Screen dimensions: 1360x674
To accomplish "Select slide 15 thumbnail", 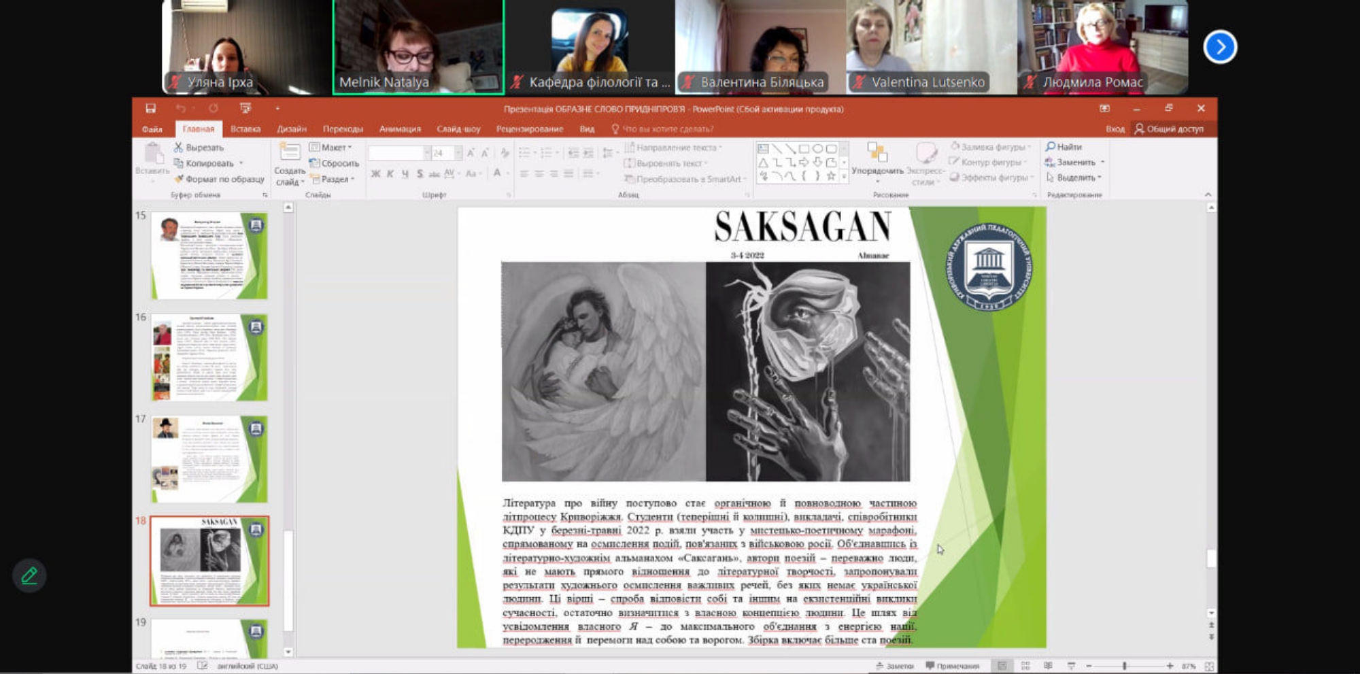I will coord(209,256).
